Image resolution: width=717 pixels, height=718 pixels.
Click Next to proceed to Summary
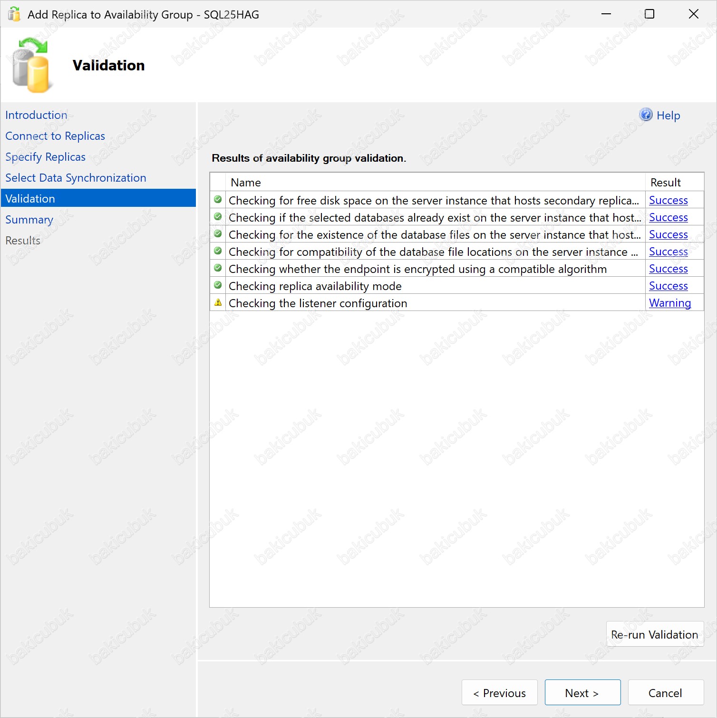pyautogui.click(x=582, y=693)
